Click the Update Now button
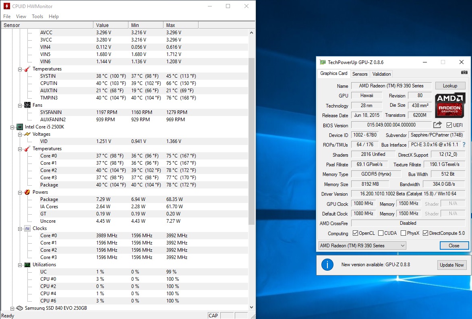The width and height of the screenshot is (472, 319). (x=451, y=265)
